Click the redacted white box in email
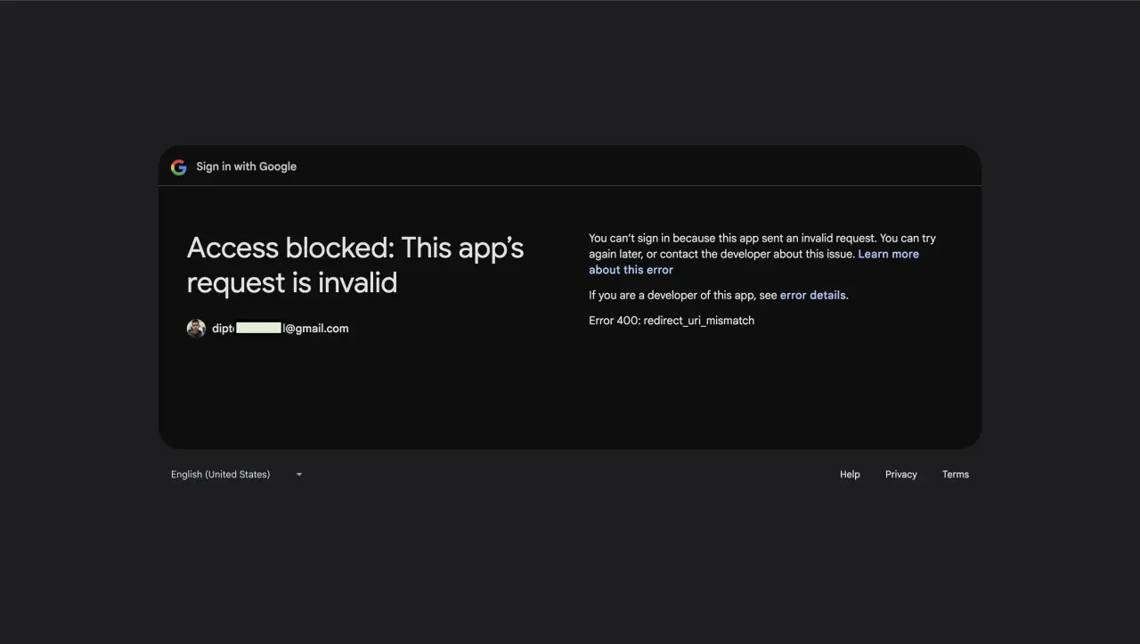 point(259,329)
